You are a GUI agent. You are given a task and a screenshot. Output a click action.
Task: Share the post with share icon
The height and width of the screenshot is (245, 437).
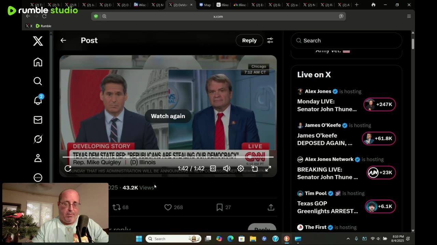pyautogui.click(x=271, y=207)
